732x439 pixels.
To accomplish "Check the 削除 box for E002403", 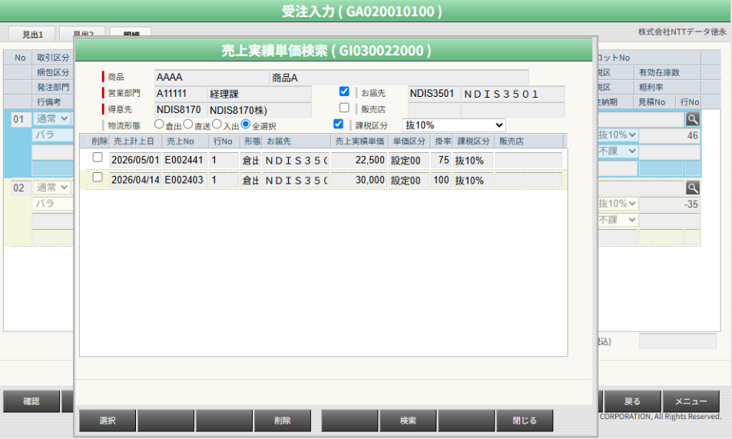I will (97, 177).
